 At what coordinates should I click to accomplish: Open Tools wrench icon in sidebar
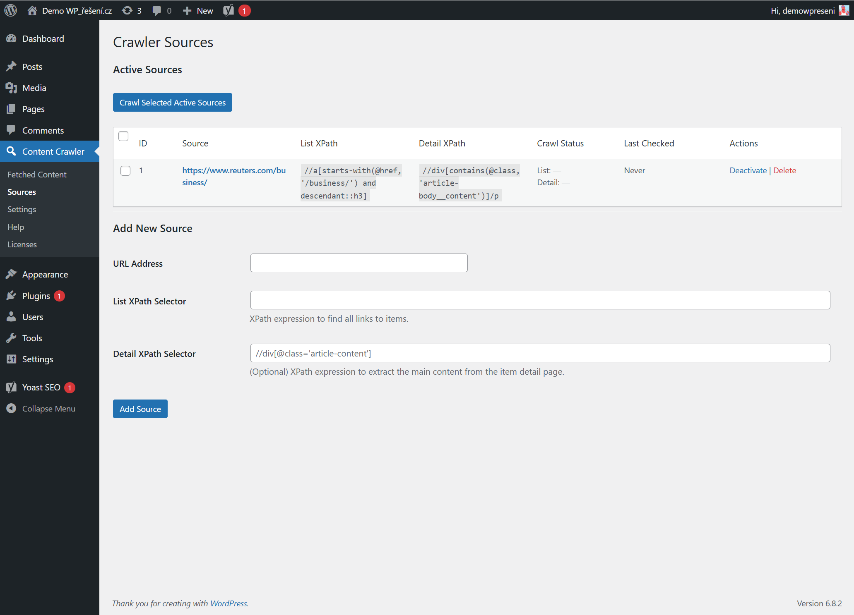click(x=11, y=338)
